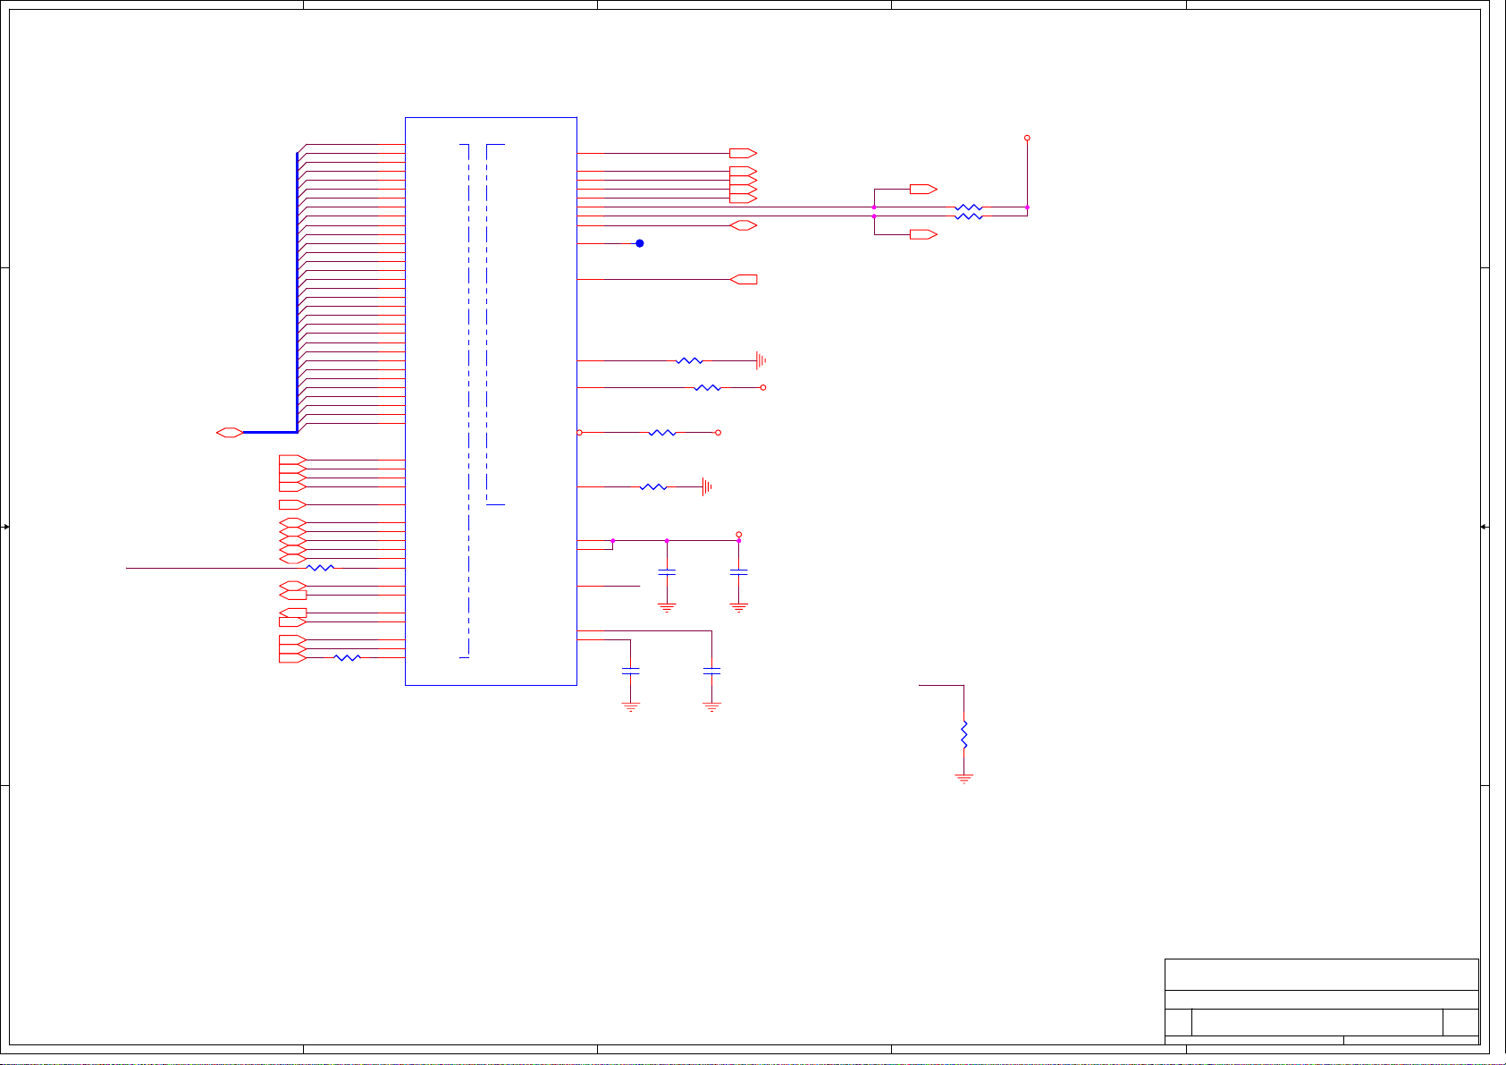Select the resistor between two open-circle terminals
This screenshot has width=1506, height=1065.
[x=662, y=433]
